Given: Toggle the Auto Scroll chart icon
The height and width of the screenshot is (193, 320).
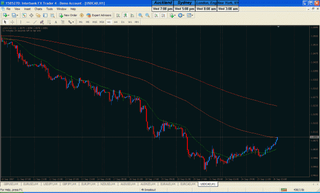Looking at the screenshot, I should click(x=156, y=15).
